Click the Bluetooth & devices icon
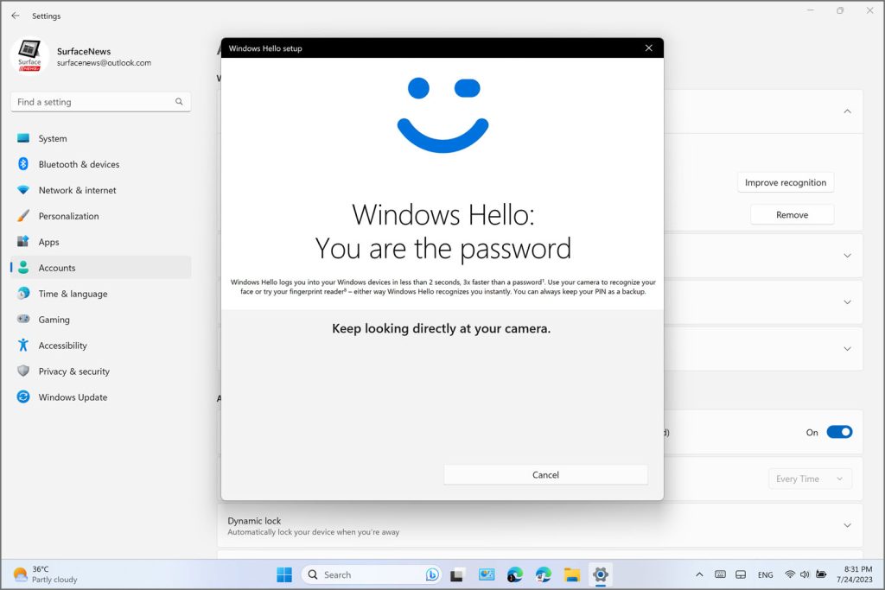This screenshot has width=885, height=590. (23, 164)
